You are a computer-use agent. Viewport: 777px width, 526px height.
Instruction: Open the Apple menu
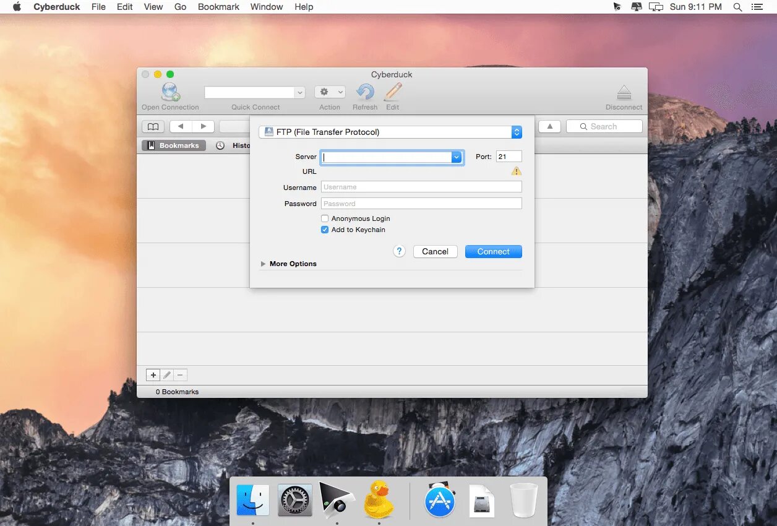tap(17, 7)
